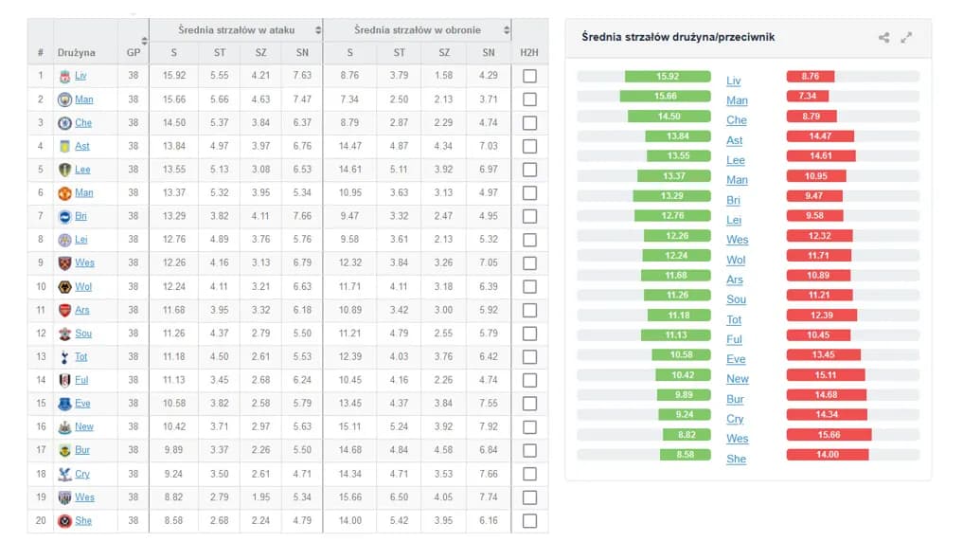Image resolution: width=963 pixels, height=542 pixels.
Task: Click the Newcastle crest in row 16
Action: click(x=64, y=427)
